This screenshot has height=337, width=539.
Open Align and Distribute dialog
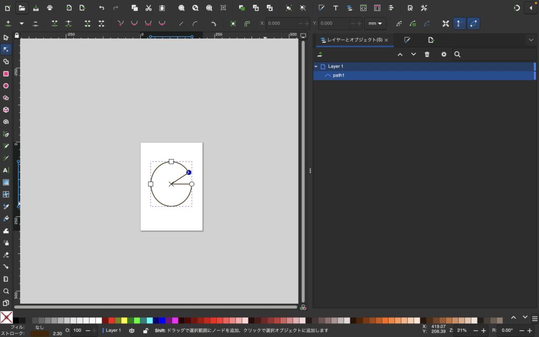tap(391, 8)
